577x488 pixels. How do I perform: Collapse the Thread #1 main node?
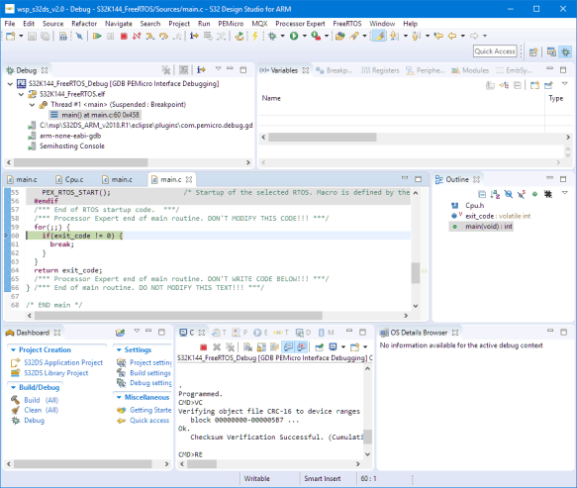click(x=32, y=105)
